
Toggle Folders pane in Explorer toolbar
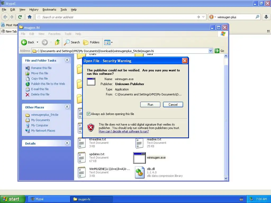click(x=91, y=42)
